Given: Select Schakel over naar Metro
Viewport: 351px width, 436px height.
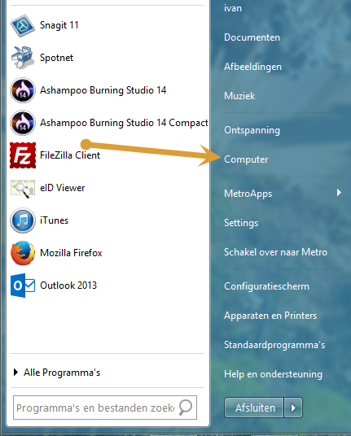Looking at the screenshot, I should [275, 252].
